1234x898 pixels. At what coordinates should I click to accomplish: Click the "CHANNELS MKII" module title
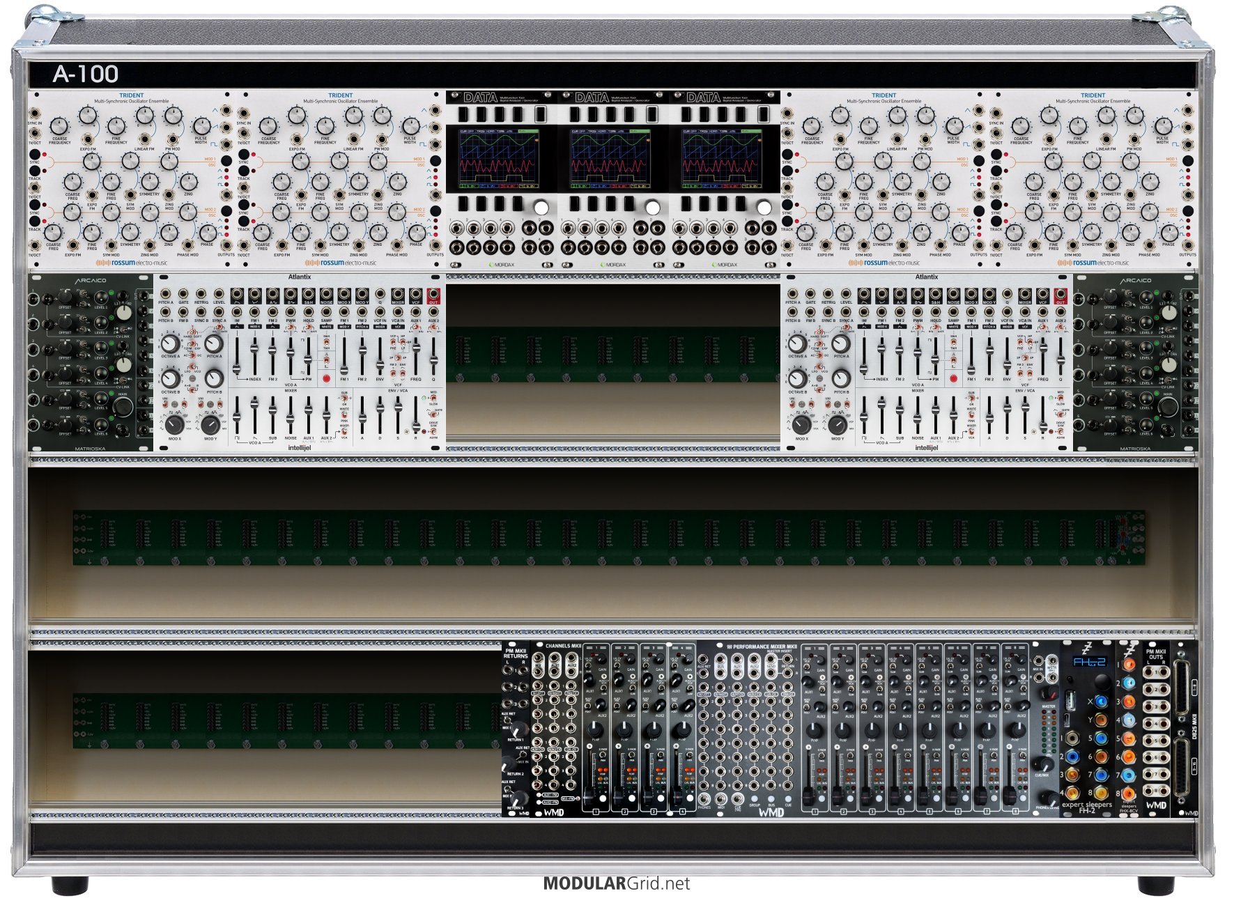[x=563, y=647]
